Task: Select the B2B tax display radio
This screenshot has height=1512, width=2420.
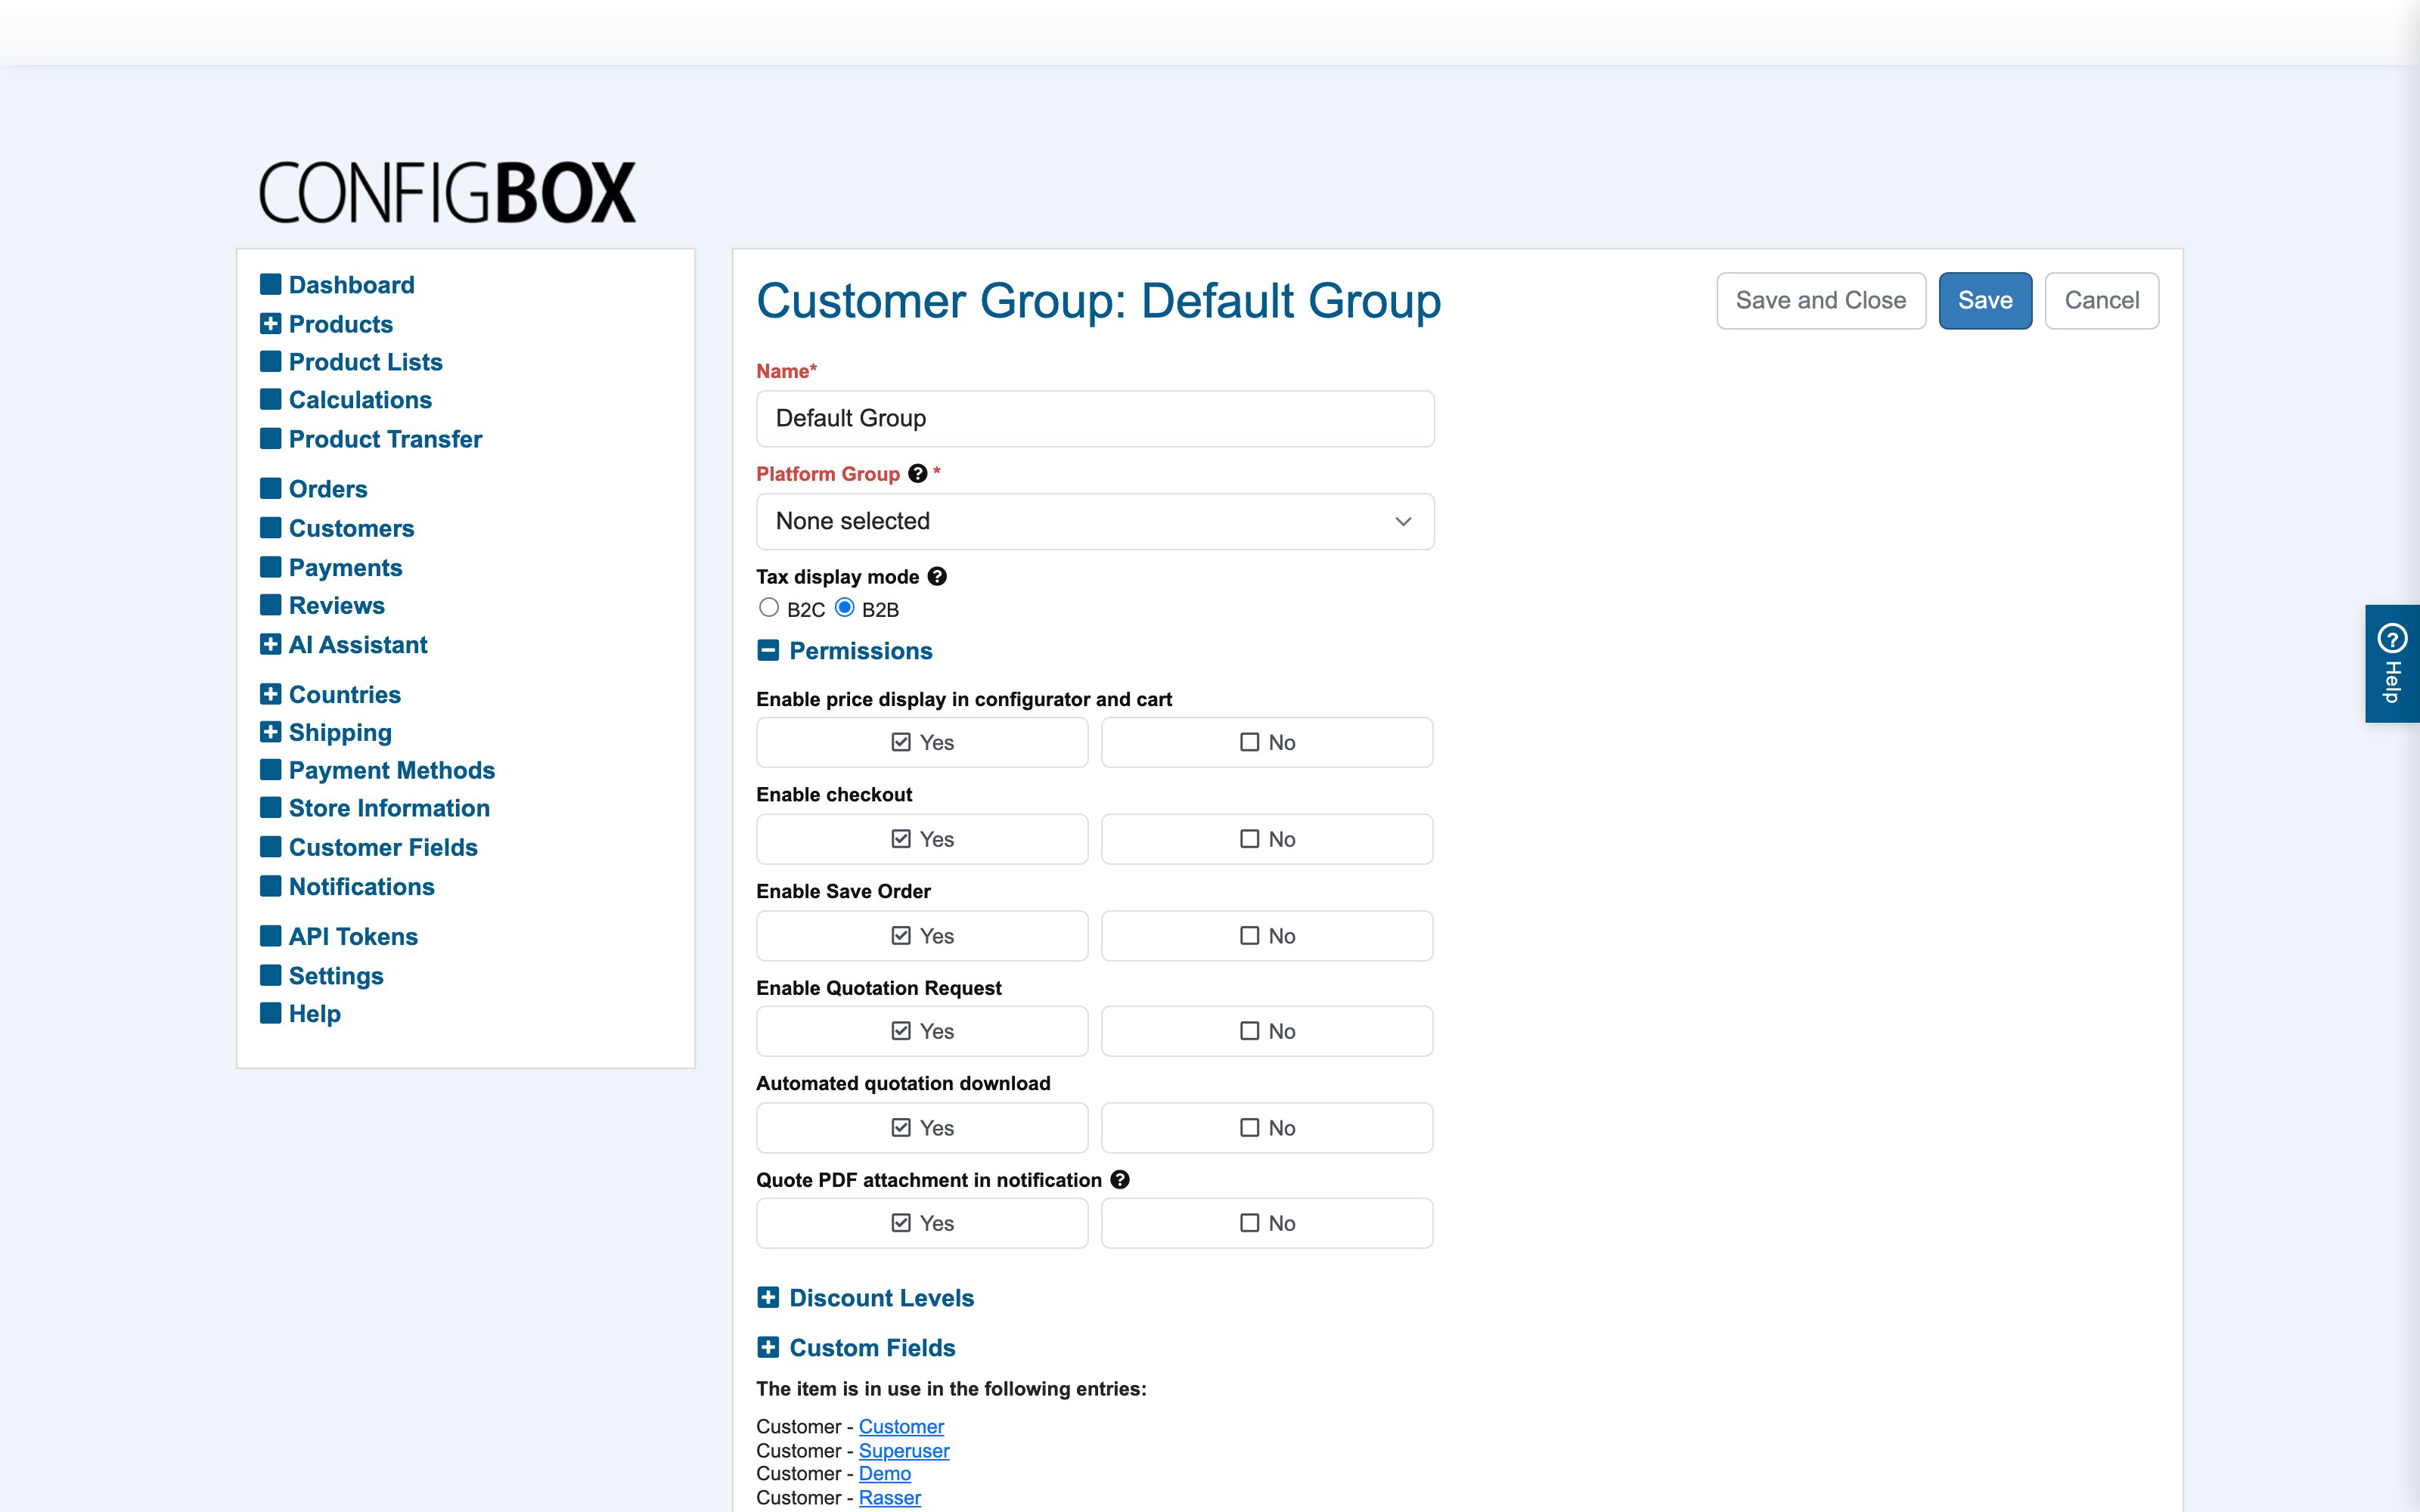Action: point(845,608)
